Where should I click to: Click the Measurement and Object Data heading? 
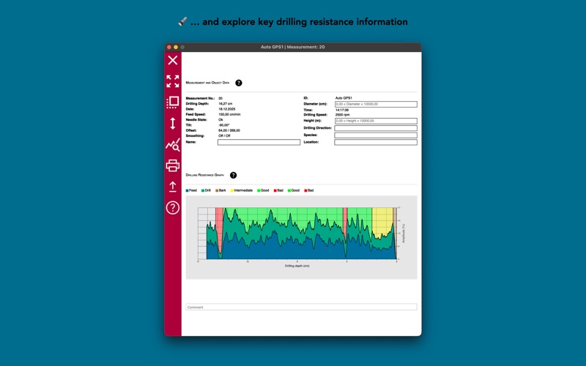pyautogui.click(x=207, y=83)
